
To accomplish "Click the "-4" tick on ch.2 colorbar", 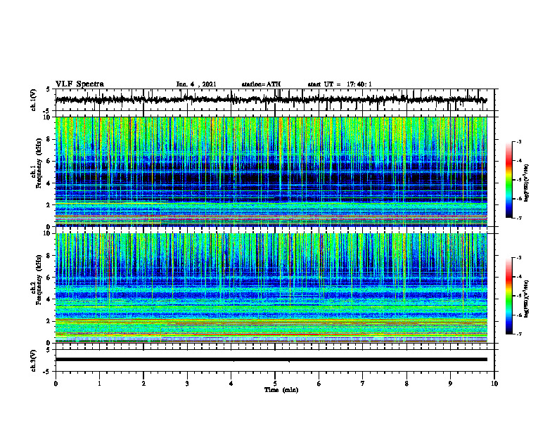I will coord(518,277).
